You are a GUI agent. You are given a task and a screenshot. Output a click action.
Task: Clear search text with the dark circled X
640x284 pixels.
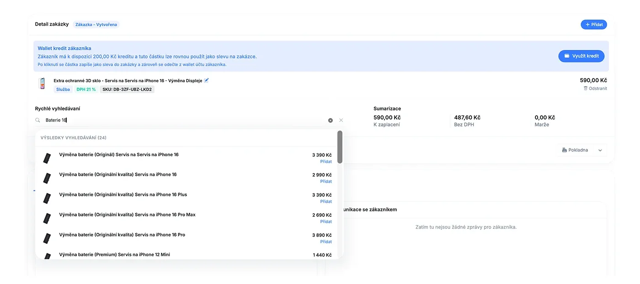(x=331, y=121)
